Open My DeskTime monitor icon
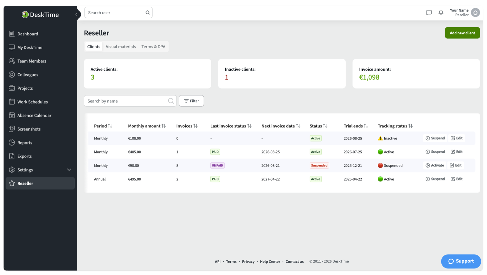Image resolution: width=487 pixels, height=275 pixels. (x=12, y=47)
